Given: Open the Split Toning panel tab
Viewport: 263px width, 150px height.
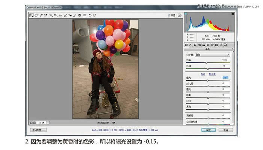Looking at the screenshot, I should pyautogui.click(x=204, y=45).
